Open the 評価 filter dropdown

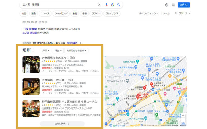(45, 50)
